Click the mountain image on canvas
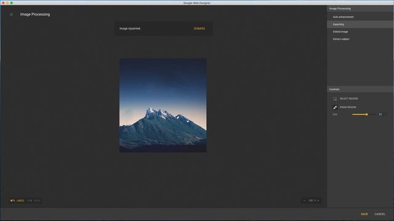The image size is (394, 221). tap(163, 106)
